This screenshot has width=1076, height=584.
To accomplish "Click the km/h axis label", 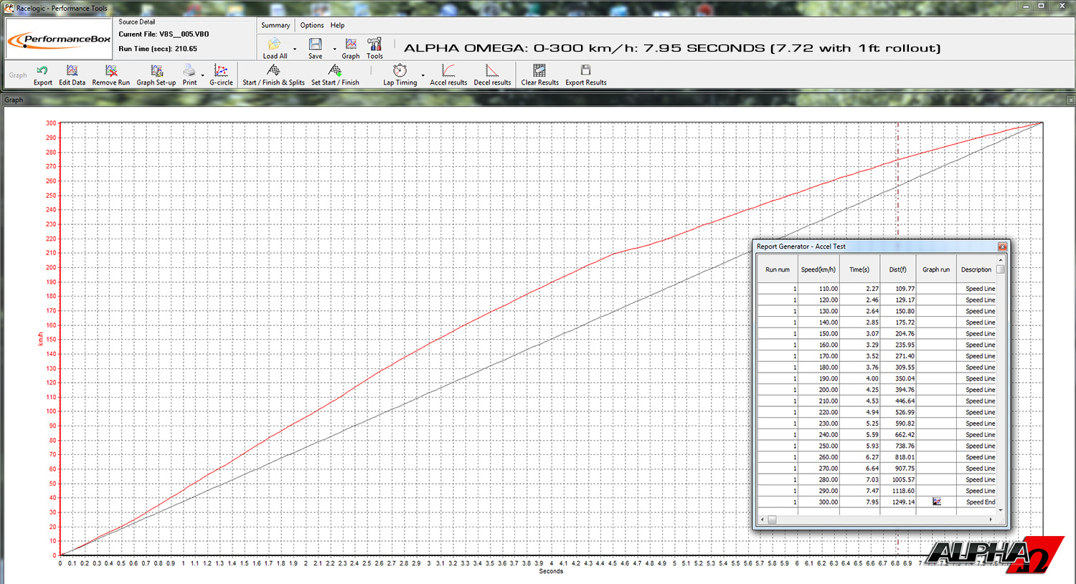I will [x=41, y=339].
